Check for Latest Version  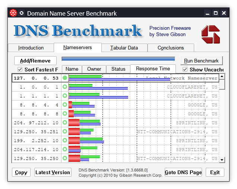53,172
